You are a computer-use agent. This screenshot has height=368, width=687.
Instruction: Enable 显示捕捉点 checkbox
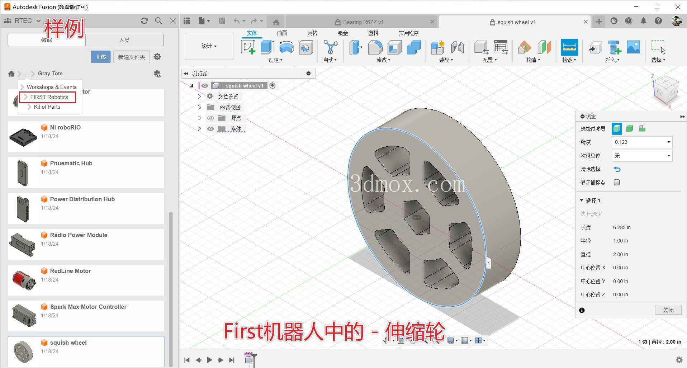[617, 182]
